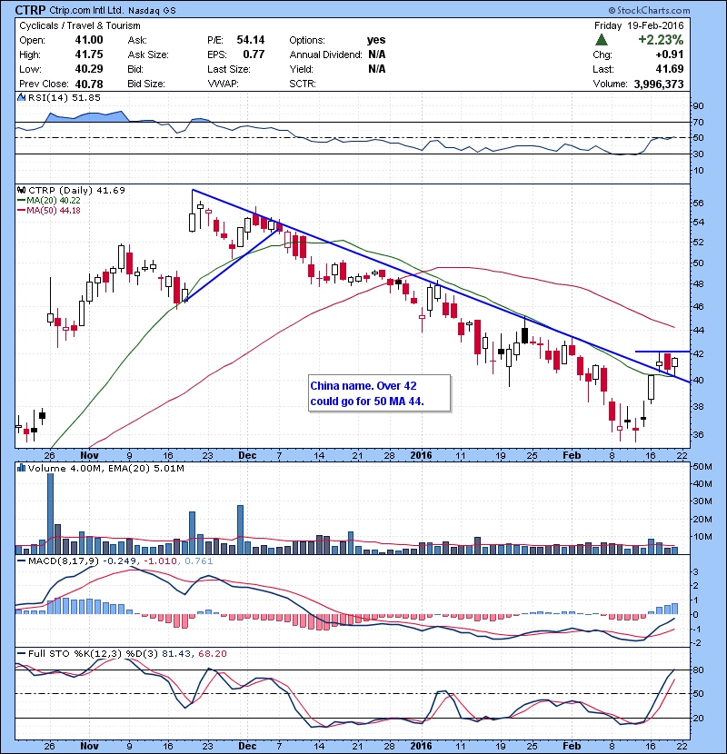Click the Volume value 3,996,373
Image resolution: width=727 pixels, height=754 pixels.
coord(659,84)
